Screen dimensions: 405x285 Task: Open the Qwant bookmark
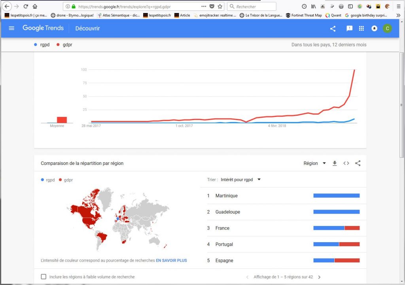tap(333, 15)
